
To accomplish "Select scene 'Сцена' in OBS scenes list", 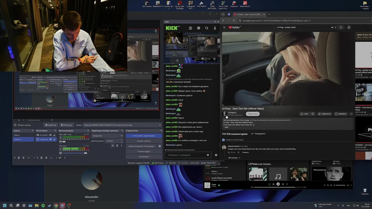I will 23,135.
